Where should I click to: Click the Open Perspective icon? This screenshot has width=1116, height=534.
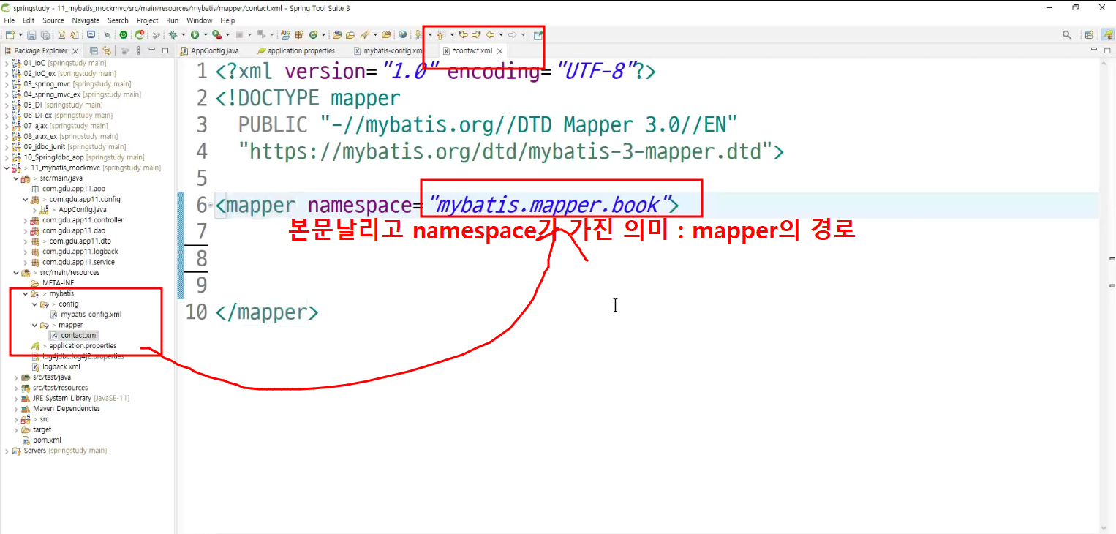click(1089, 34)
